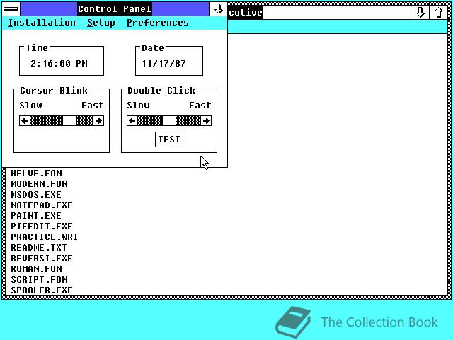Click Cursor Blink left arrow toward Slow
Screen dimensions: 453x340
pos(25,120)
